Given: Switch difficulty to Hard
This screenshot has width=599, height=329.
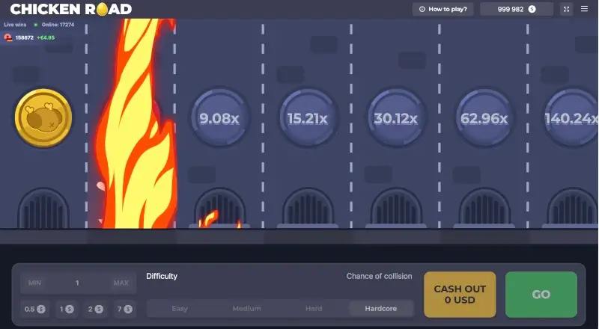Looking at the screenshot, I should (x=314, y=308).
